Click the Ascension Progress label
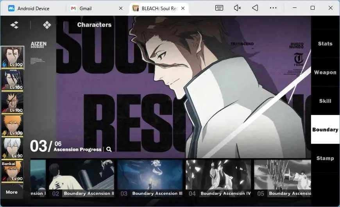This screenshot has width=340, height=207. tap(77, 149)
